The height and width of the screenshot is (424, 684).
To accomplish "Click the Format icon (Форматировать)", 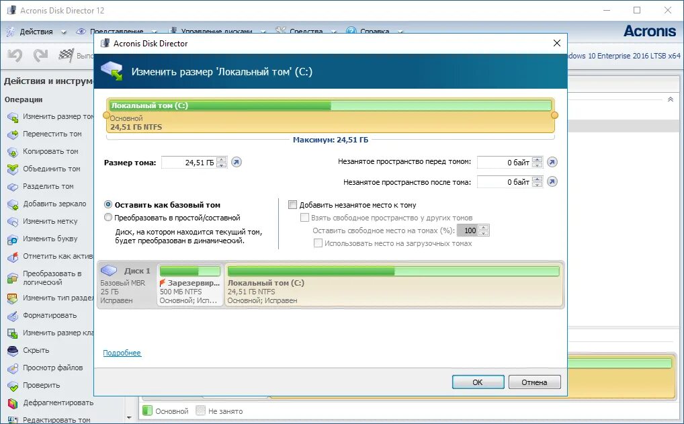I will click(13, 316).
